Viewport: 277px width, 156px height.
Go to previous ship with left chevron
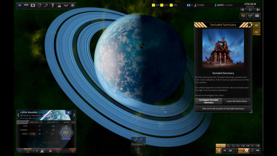[18, 115]
